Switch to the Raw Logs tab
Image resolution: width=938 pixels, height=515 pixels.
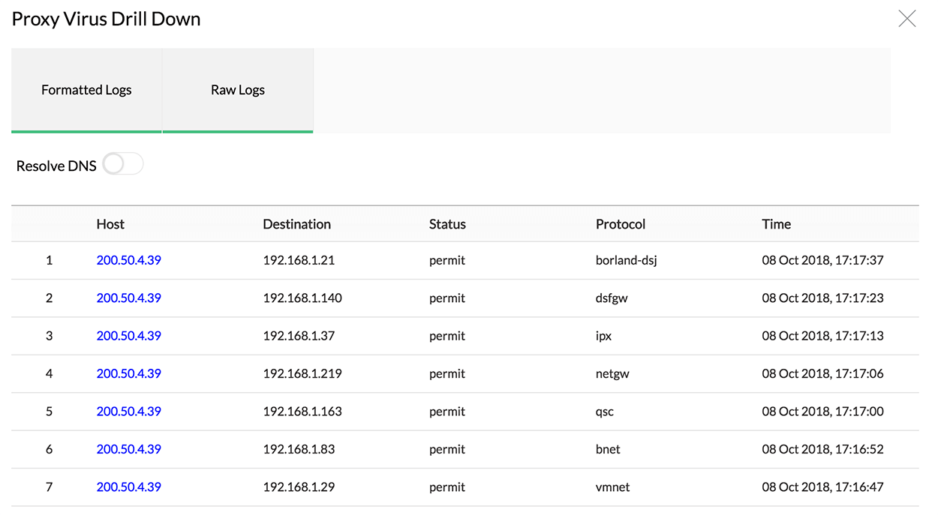pos(237,89)
